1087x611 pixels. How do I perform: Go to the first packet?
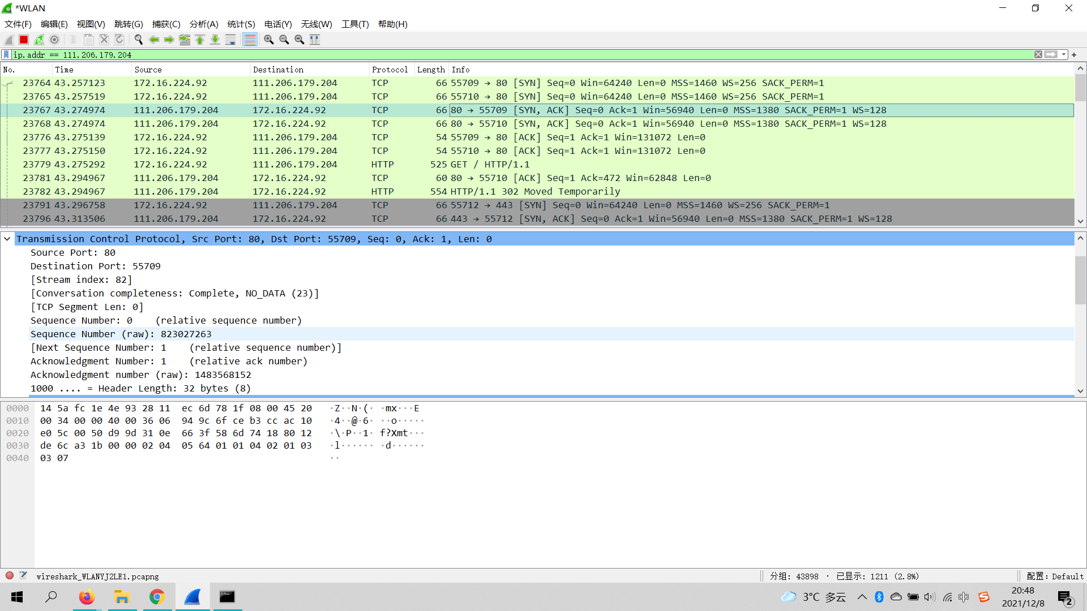pos(200,40)
